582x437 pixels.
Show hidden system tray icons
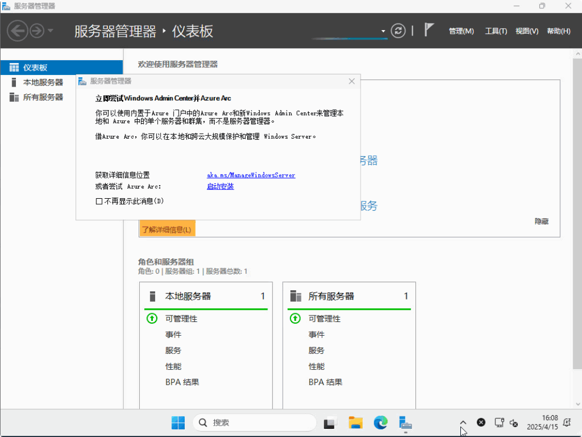point(463,423)
